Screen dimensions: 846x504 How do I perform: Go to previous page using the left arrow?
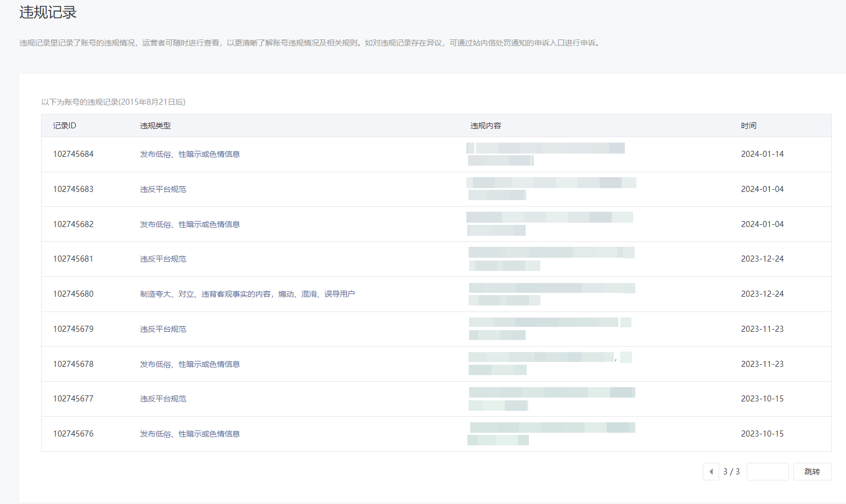[x=710, y=472]
